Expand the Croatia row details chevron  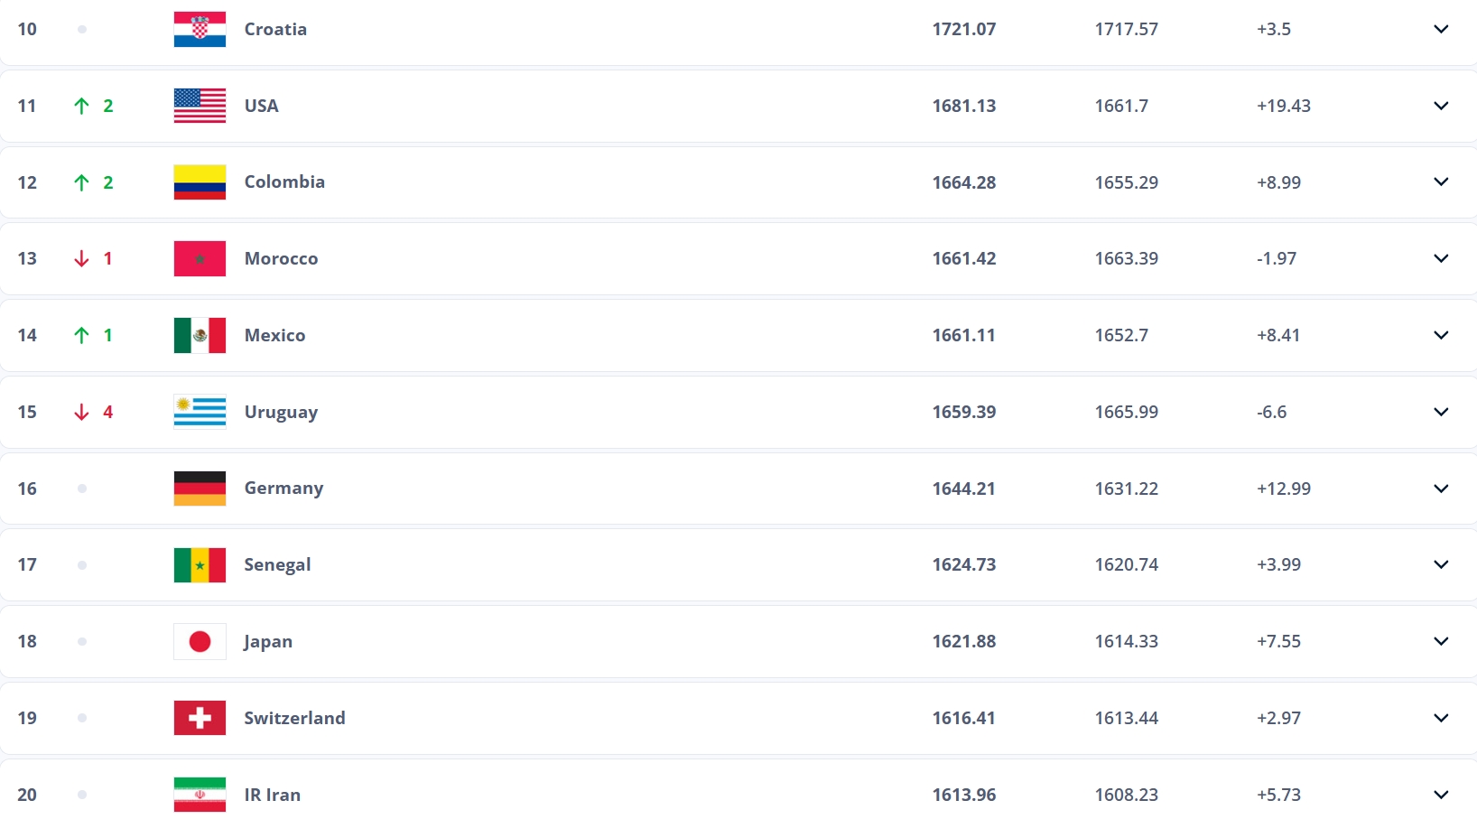pos(1441,29)
